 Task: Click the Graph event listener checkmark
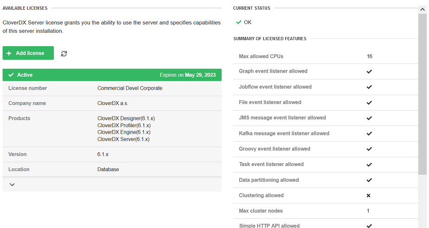click(x=369, y=72)
